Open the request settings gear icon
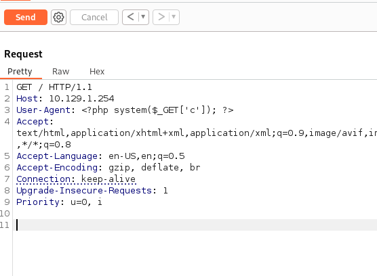This screenshot has height=276, width=377. 58,18
